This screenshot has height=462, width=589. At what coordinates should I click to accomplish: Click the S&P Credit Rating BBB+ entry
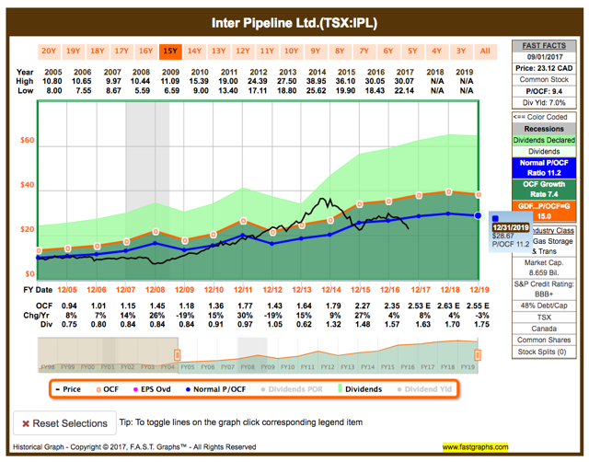point(544,289)
